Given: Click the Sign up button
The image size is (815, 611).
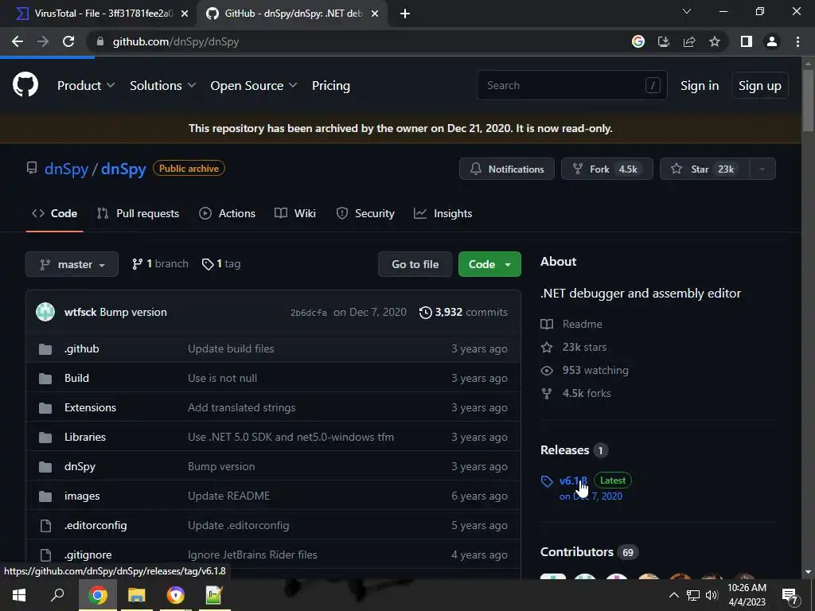Looking at the screenshot, I should click(x=760, y=86).
